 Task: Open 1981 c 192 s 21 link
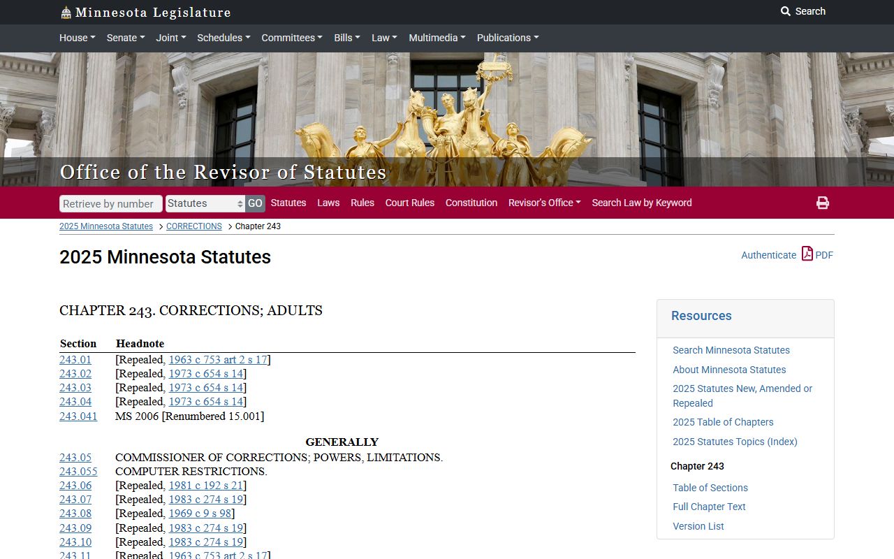[206, 486]
